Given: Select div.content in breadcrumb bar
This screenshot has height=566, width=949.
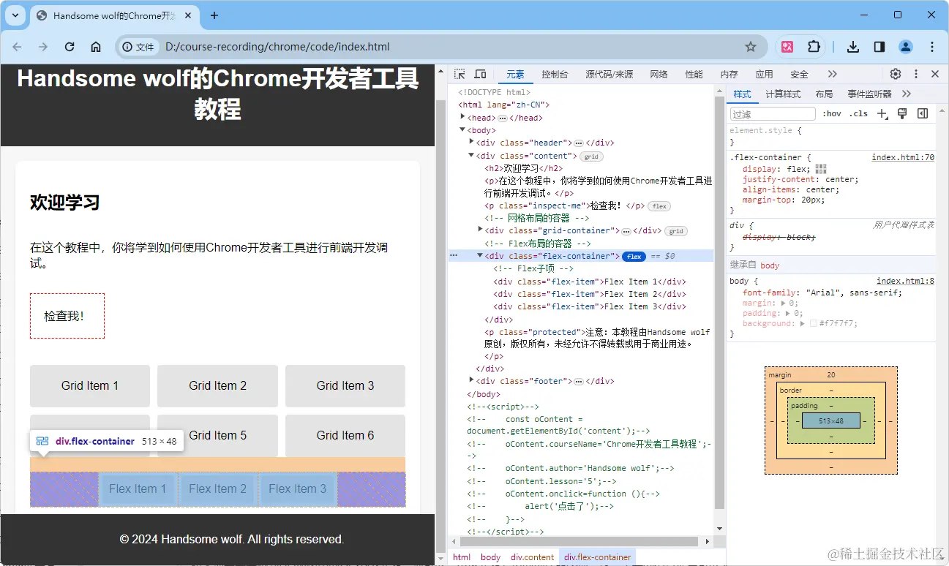Looking at the screenshot, I should pos(533,557).
